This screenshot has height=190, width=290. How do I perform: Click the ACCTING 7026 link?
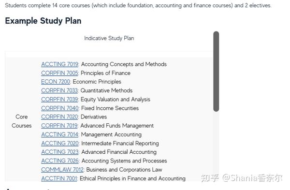click(x=60, y=161)
